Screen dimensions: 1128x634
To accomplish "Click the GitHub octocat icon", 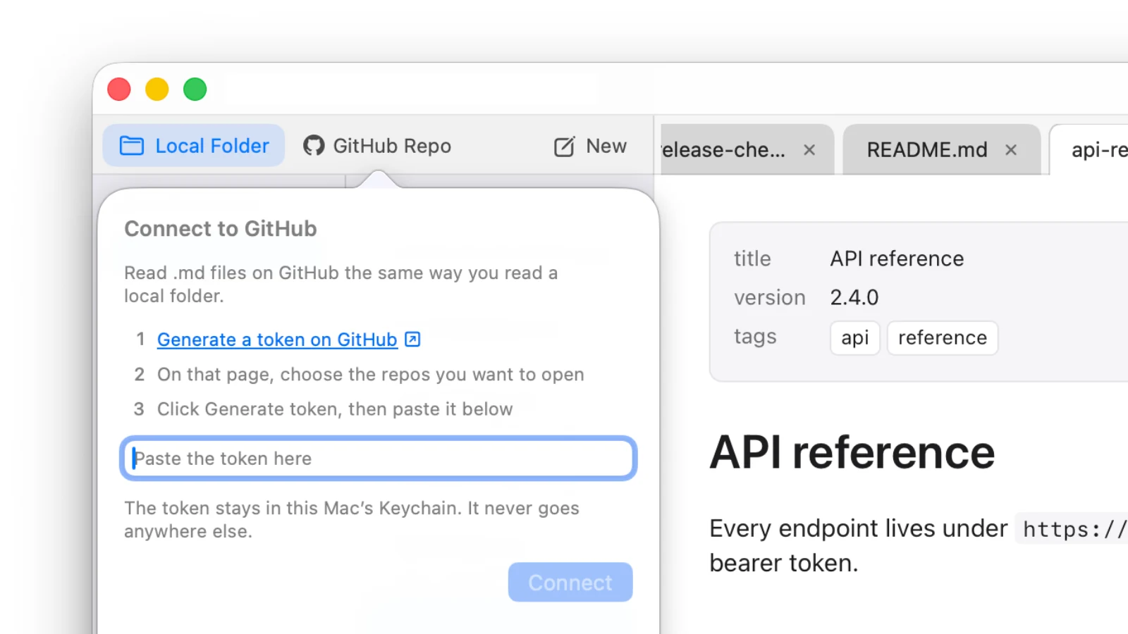I will click(314, 146).
